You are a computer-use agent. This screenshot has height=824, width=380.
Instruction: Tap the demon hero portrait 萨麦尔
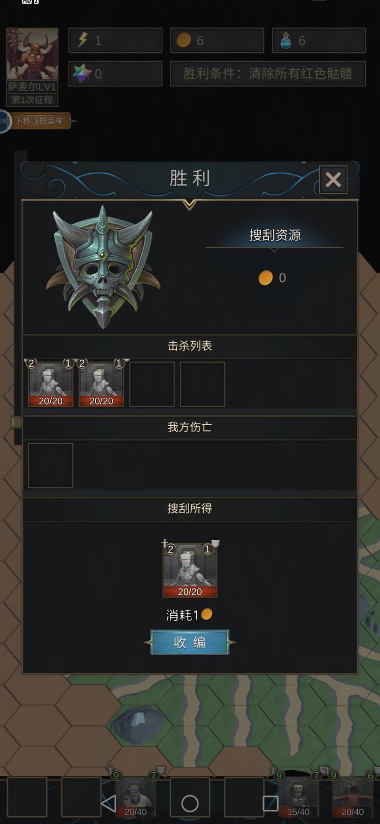point(32,54)
